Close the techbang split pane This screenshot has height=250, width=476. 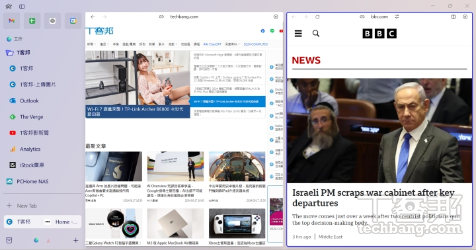click(276, 17)
